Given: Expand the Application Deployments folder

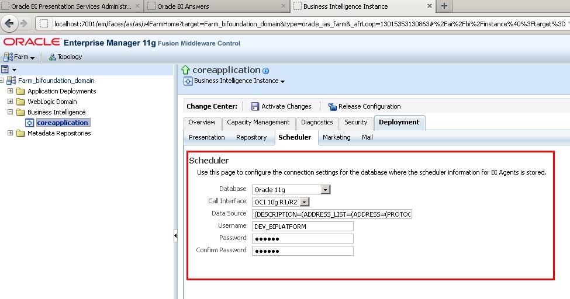Looking at the screenshot, I should click(x=10, y=91).
